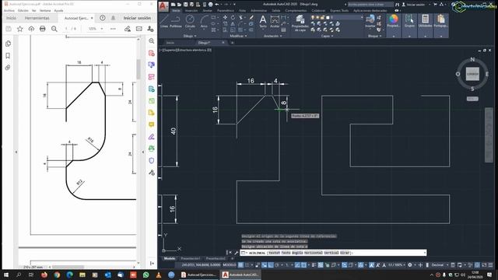Toggle object snap in AutoCAD status bar
The image size is (498, 280).
click(x=304, y=264)
